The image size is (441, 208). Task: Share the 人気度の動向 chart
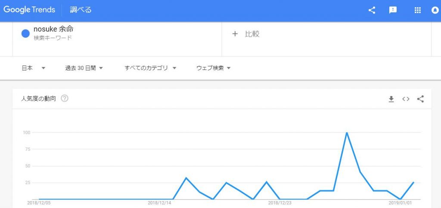click(421, 99)
